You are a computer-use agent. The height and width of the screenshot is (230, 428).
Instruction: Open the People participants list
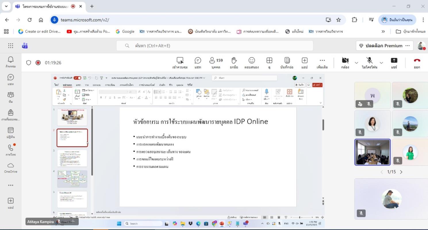click(x=216, y=63)
